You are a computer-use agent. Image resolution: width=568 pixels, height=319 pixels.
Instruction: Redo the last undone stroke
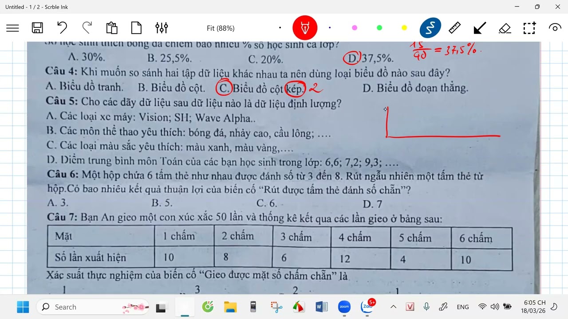(87, 28)
